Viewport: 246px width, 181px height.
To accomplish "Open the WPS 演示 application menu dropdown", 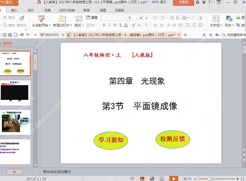I will point(17,2).
